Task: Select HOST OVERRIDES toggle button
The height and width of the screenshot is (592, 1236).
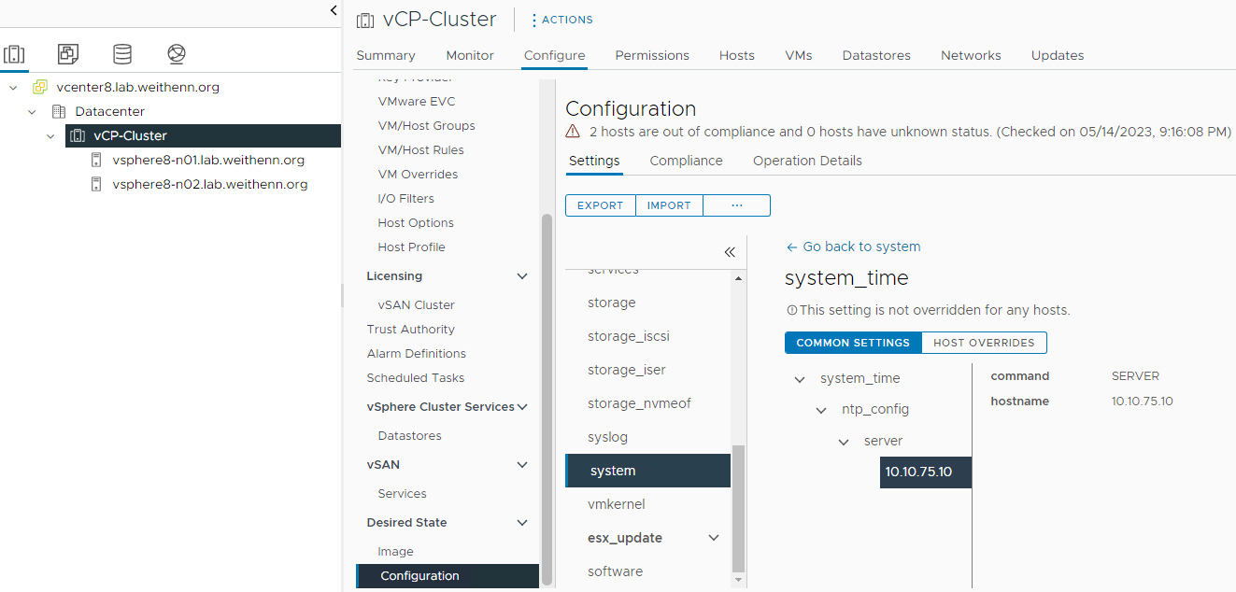Action: [x=984, y=343]
